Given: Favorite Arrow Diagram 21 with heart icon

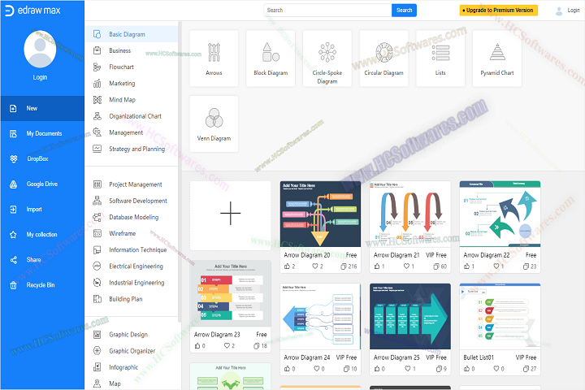Looking at the screenshot, I should [407, 266].
